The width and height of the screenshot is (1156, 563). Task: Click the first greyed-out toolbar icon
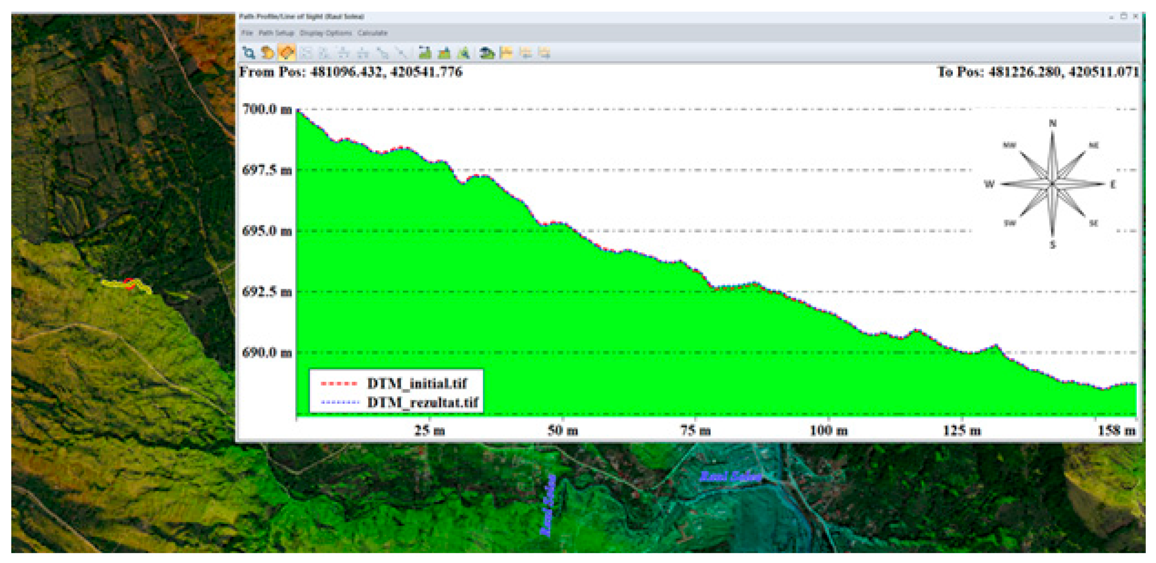(x=306, y=53)
